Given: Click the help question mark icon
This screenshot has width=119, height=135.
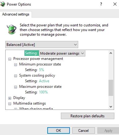Looking at the screenshot, I should pyautogui.click(x=101, y=4).
